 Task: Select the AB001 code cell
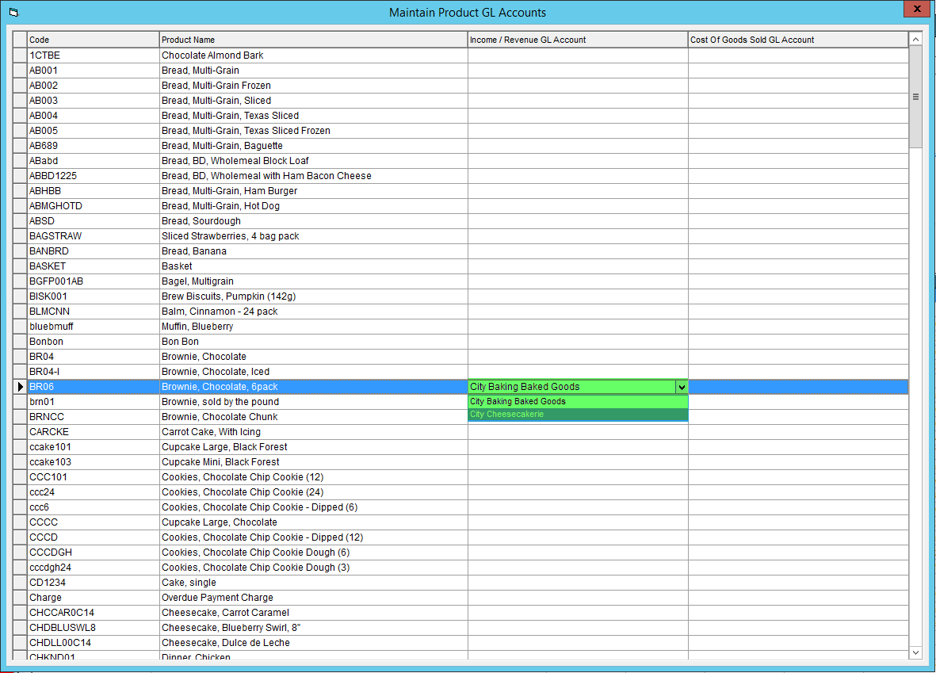tap(93, 71)
